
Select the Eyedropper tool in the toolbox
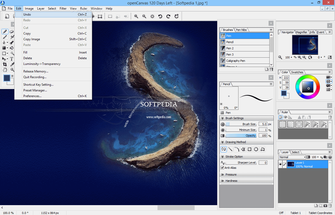(x=12, y=64)
